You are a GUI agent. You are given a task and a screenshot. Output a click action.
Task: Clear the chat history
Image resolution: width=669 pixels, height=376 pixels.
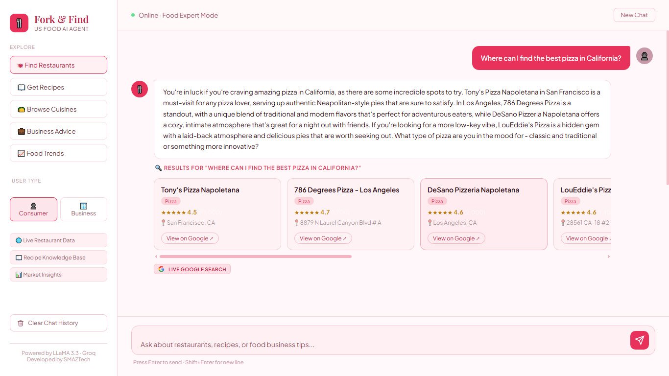coord(58,323)
